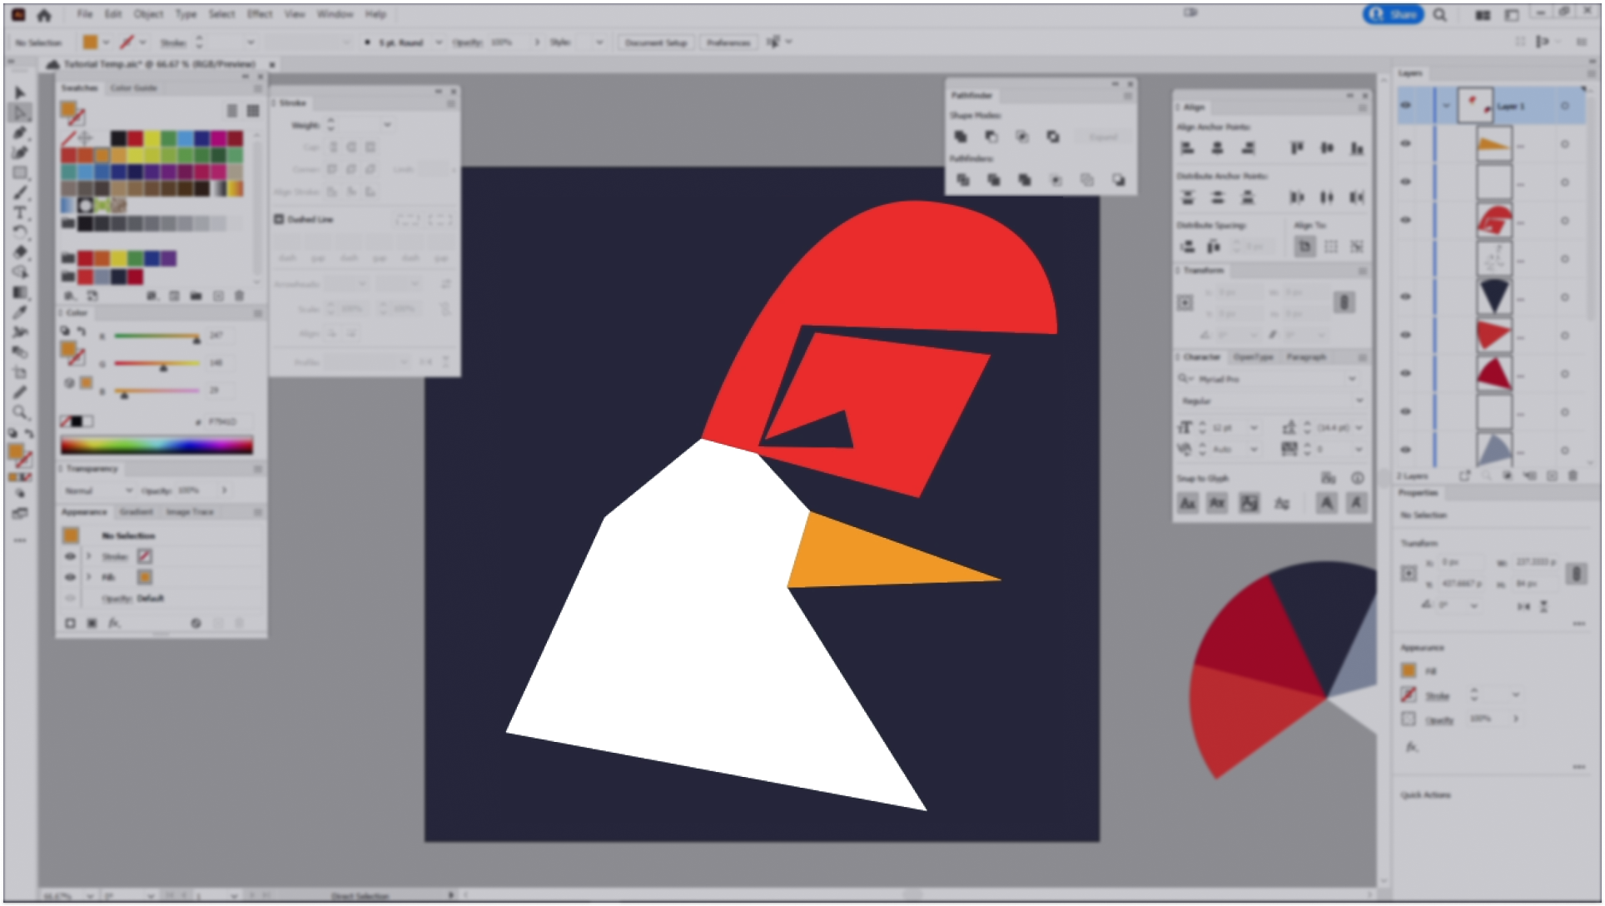Screen dimensions: 1605x906
Task: Open the font style dropdown showing Regular
Action: pyautogui.click(x=1359, y=401)
